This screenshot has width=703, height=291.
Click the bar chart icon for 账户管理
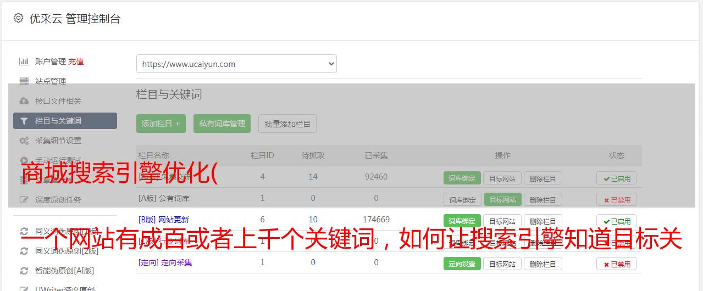[24, 61]
